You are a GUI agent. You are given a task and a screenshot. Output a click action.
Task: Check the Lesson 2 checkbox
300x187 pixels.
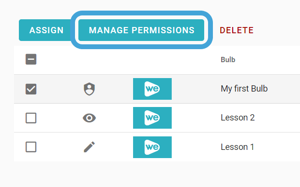click(31, 118)
